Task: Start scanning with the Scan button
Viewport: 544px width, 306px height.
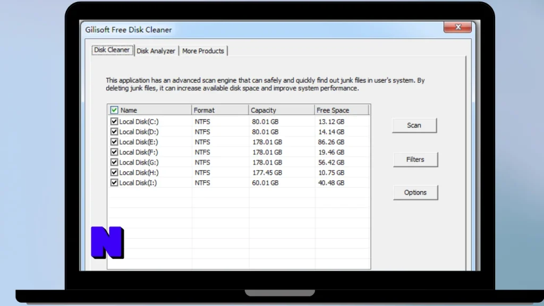Action: (414, 125)
